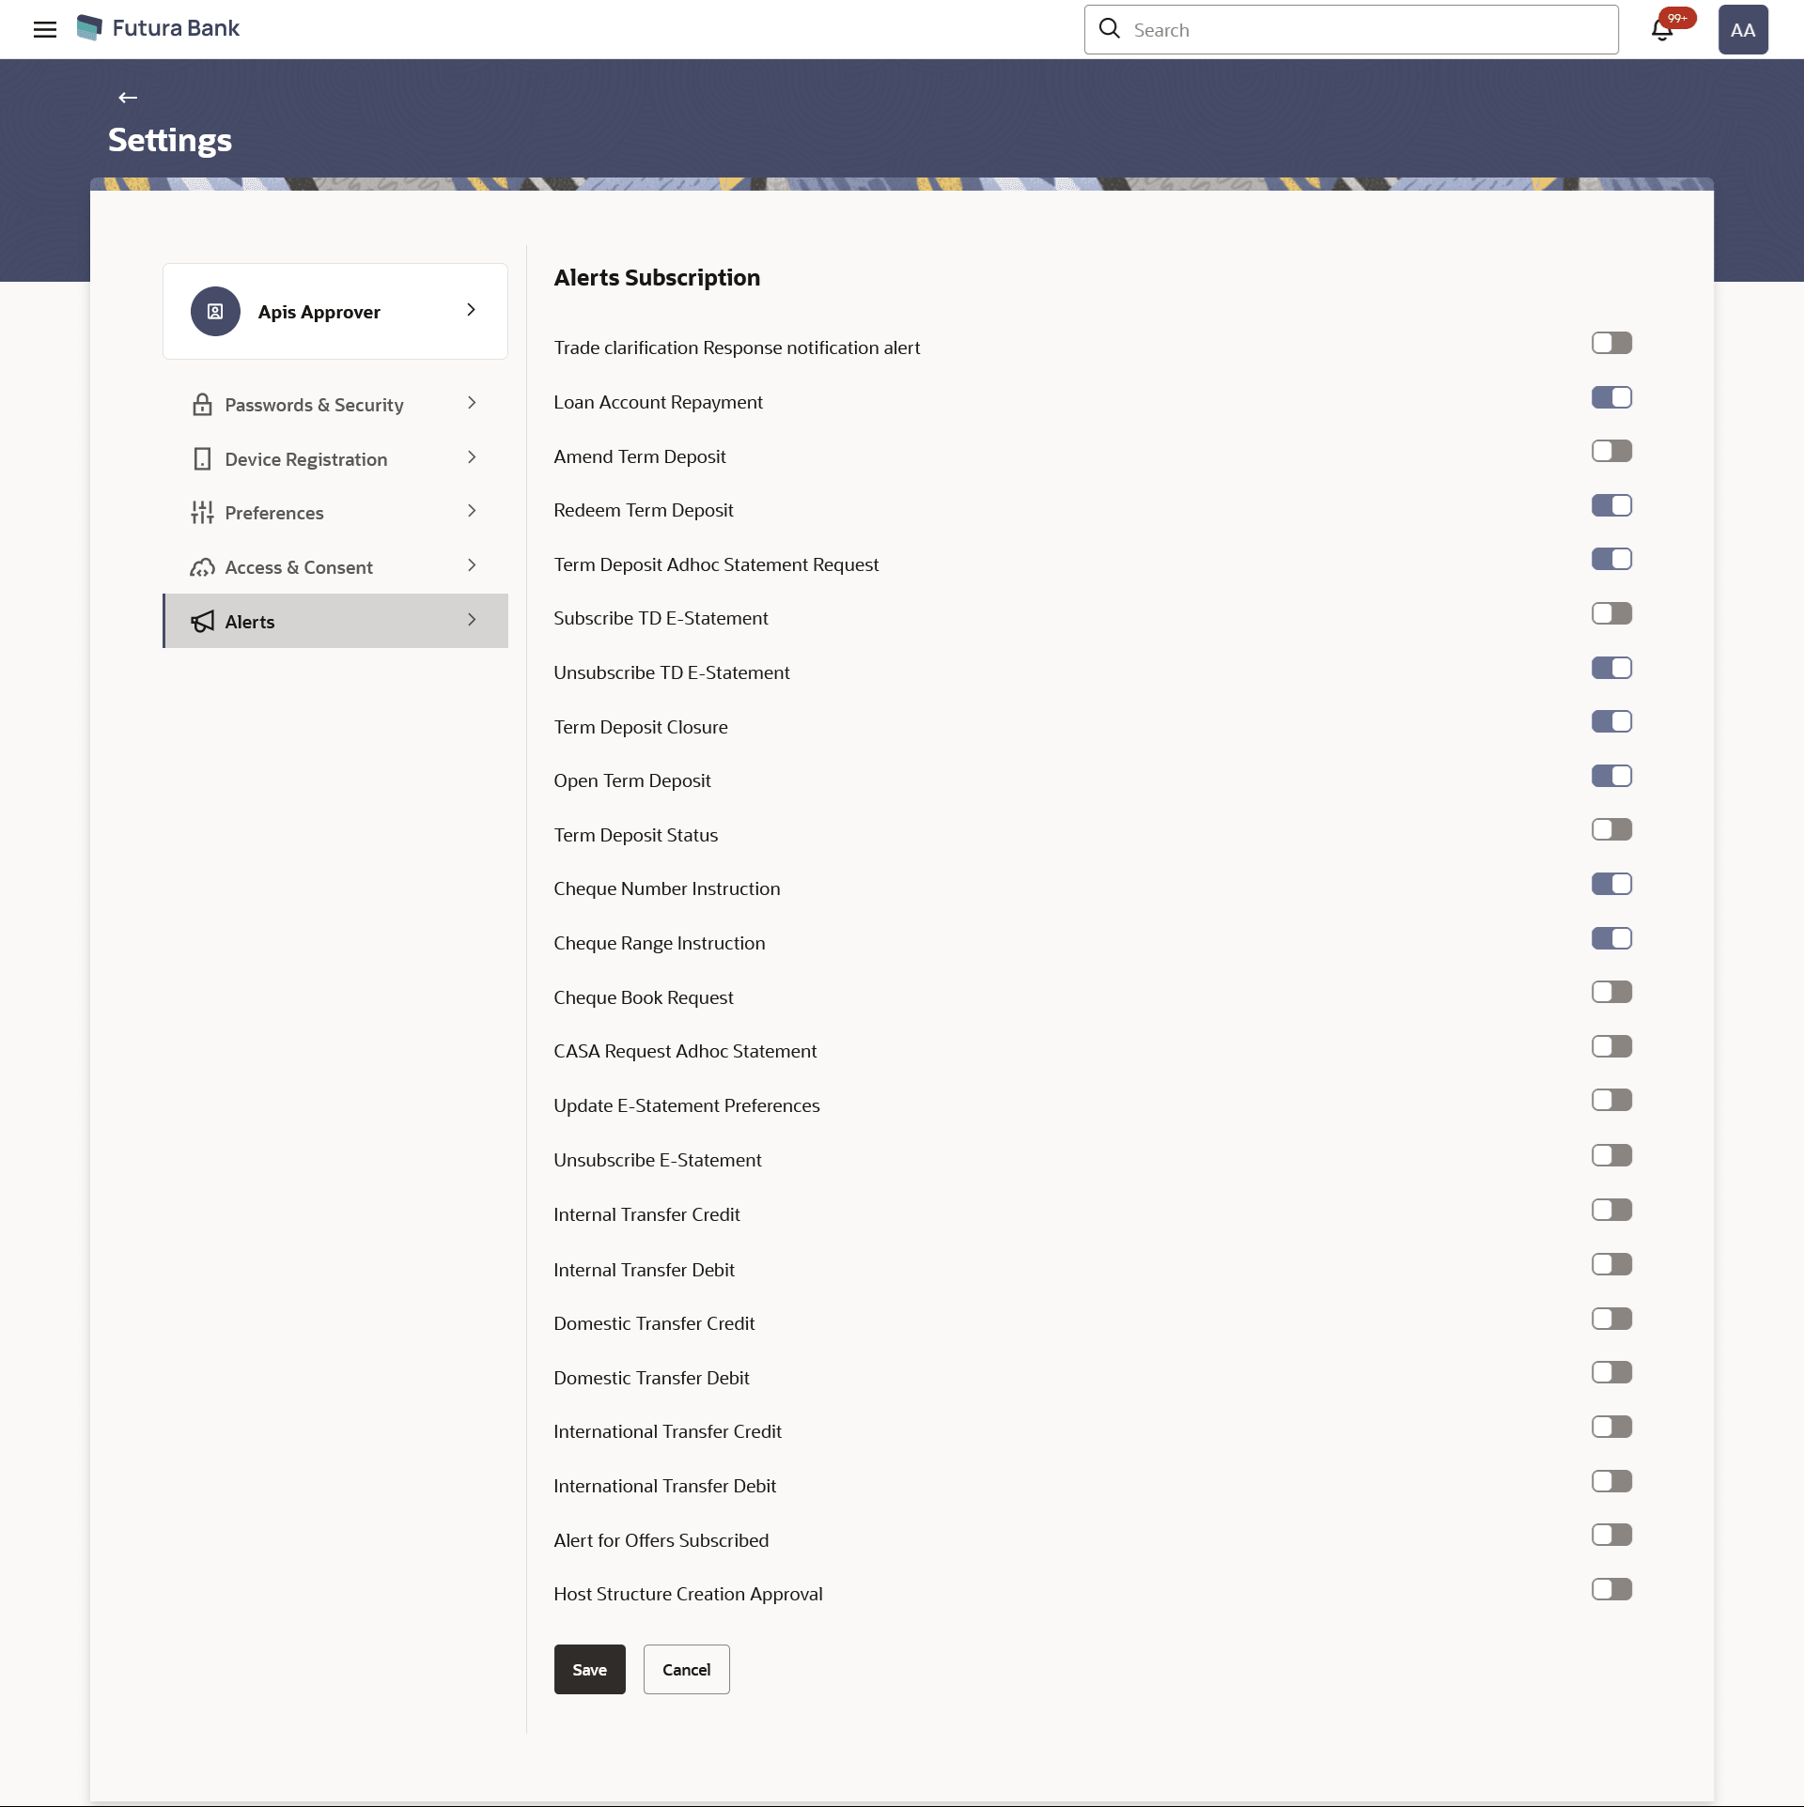1804x1807 pixels.
Task: Click the AA user avatar
Action: click(x=1742, y=30)
